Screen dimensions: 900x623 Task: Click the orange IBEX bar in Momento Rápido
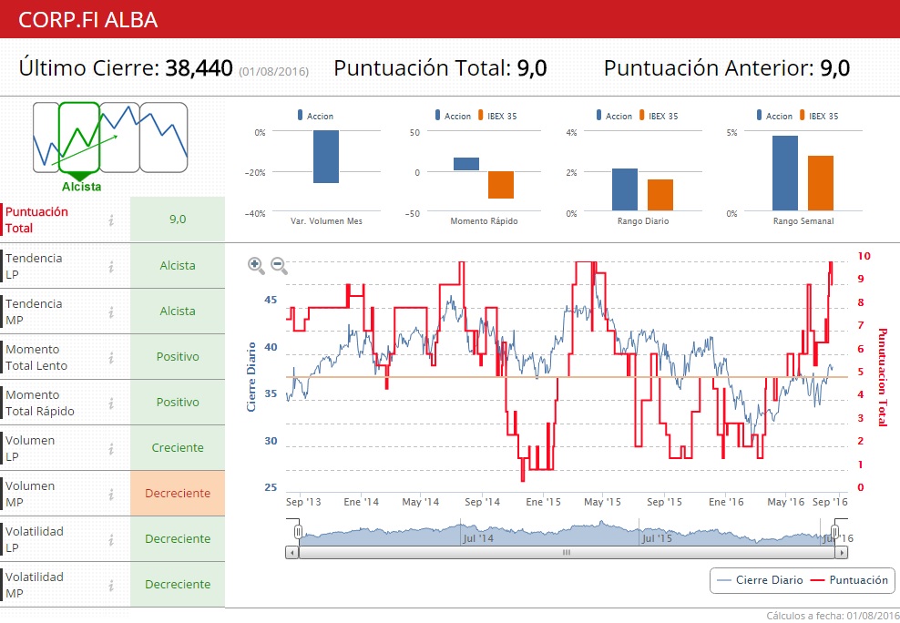[x=501, y=185]
